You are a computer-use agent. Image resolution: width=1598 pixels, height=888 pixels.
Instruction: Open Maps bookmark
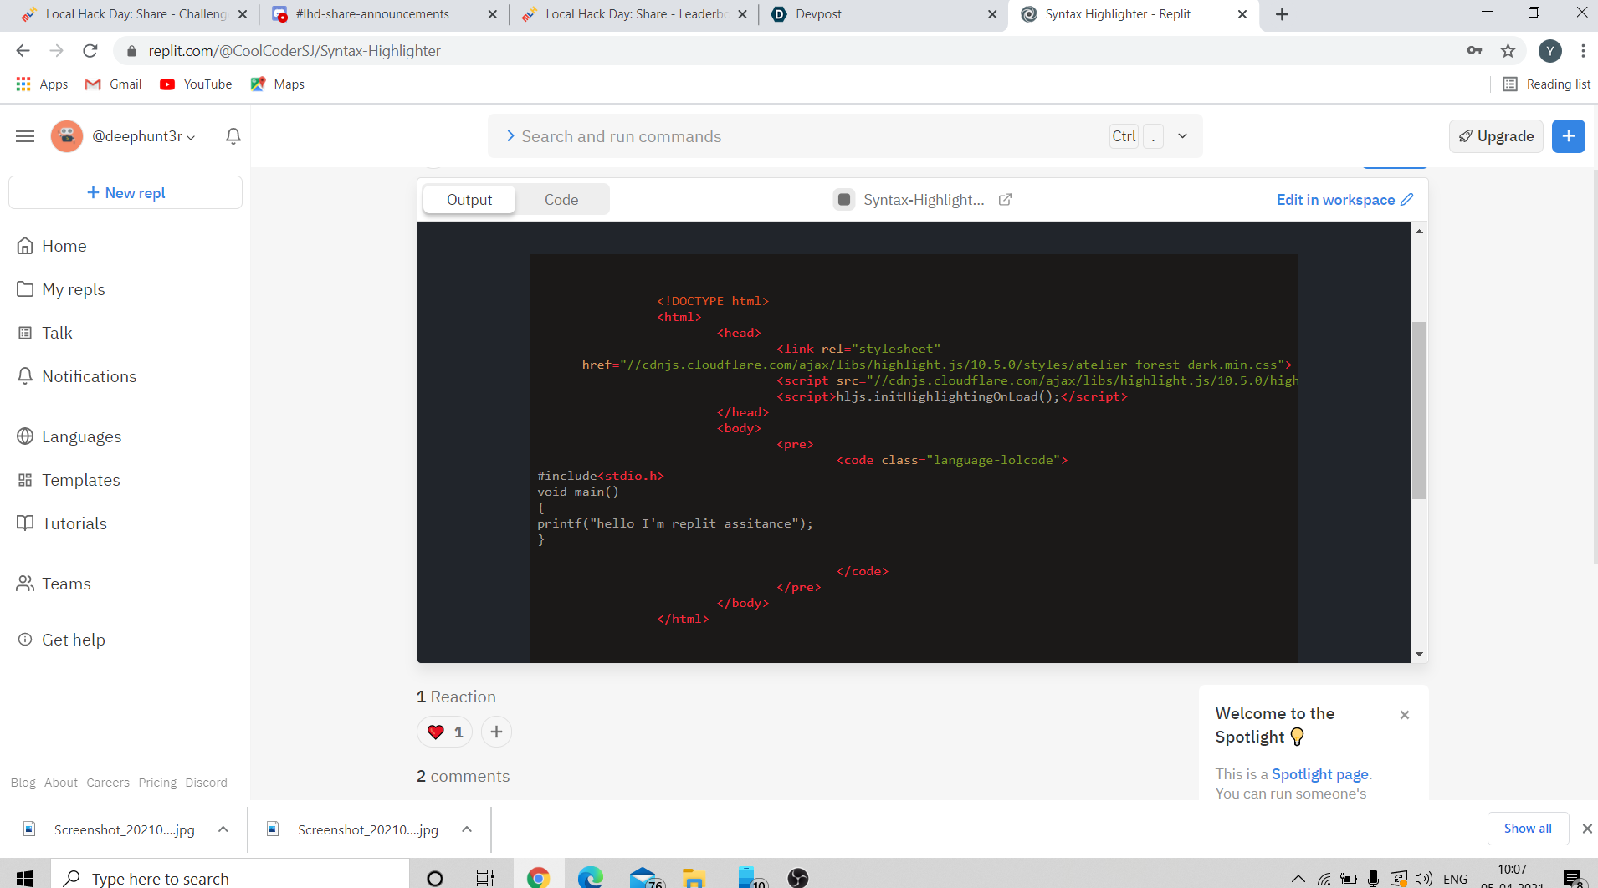tap(277, 84)
